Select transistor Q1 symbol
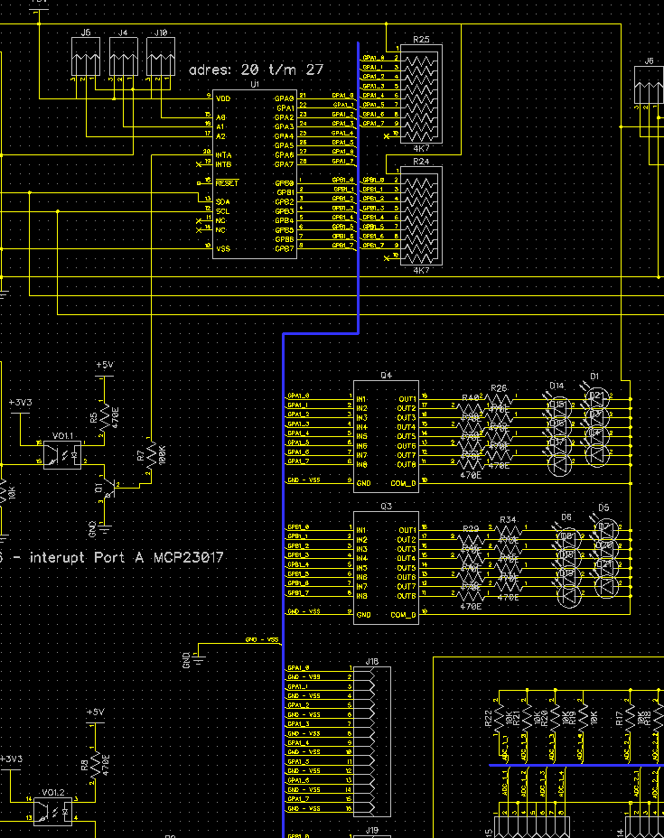The image size is (664, 838). tap(109, 489)
